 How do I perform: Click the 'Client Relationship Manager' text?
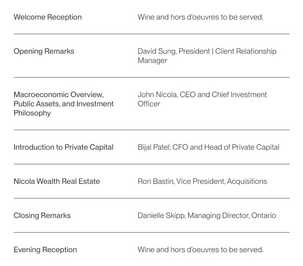[207, 56]
